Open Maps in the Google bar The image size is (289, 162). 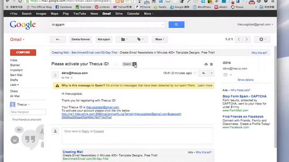click(x=54, y=13)
